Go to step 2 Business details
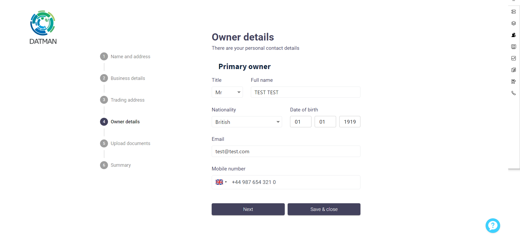Viewport: 520px width, 239px height. 123,78
